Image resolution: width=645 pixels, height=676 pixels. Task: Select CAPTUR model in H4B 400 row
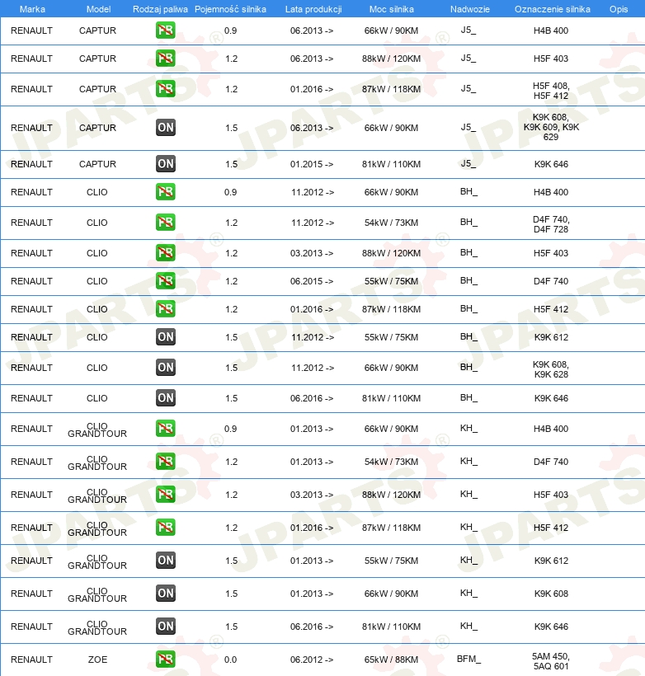(97, 31)
